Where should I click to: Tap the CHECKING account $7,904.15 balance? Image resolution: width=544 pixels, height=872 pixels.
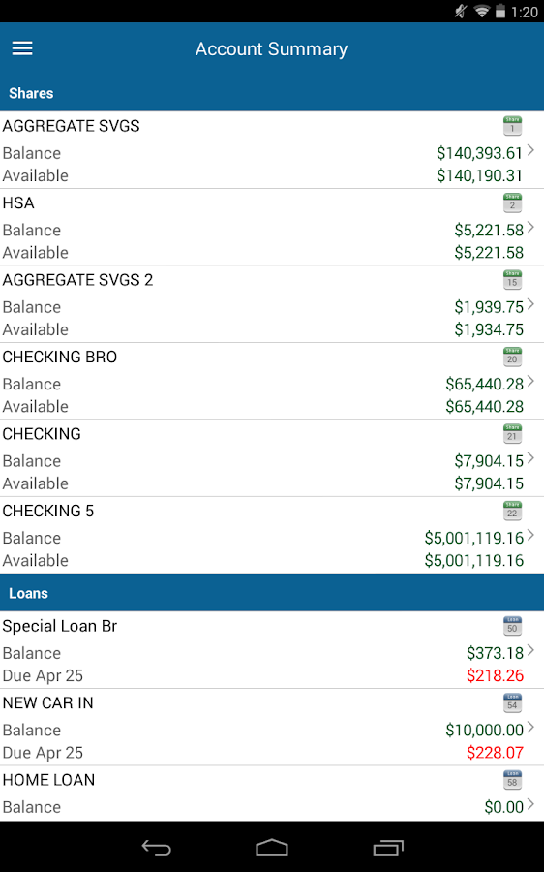point(489,461)
